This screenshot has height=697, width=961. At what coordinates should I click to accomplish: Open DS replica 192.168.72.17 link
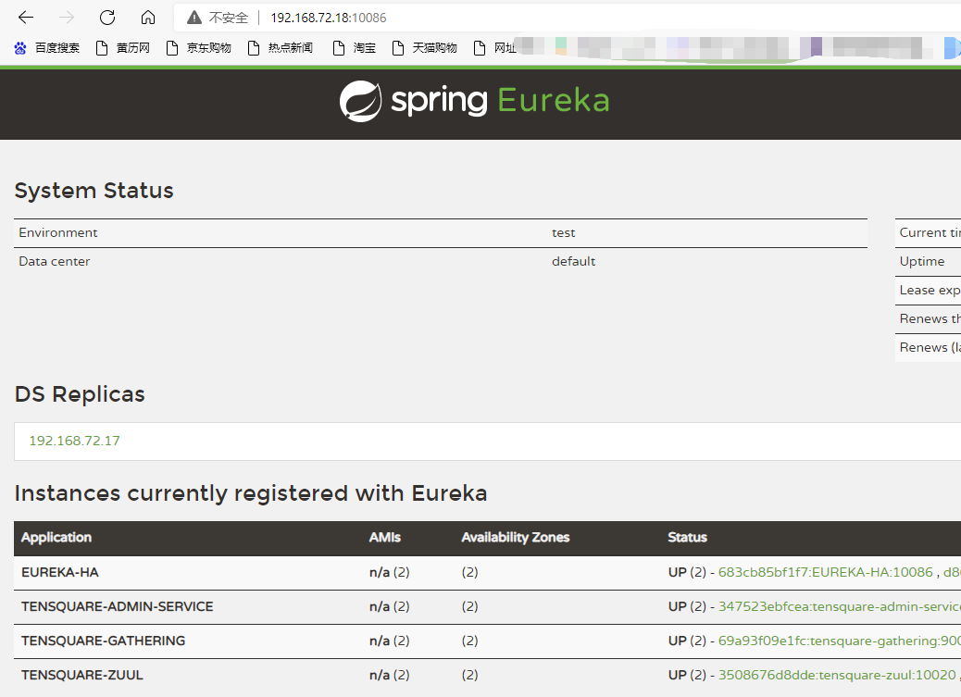pos(74,441)
